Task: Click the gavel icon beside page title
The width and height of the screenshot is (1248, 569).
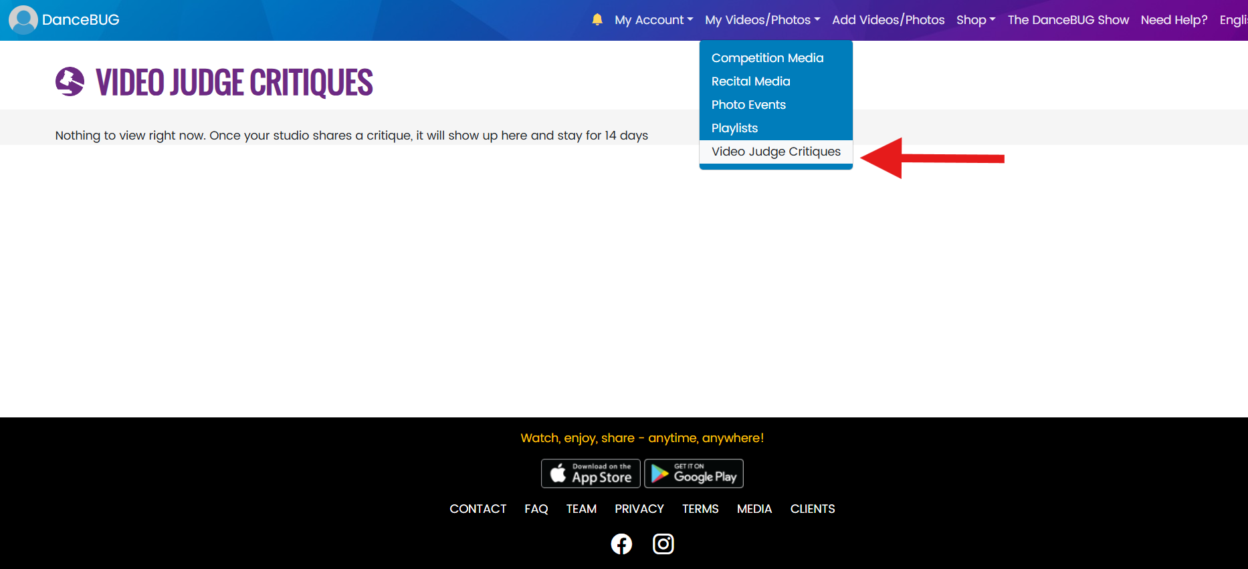Action: tap(70, 82)
